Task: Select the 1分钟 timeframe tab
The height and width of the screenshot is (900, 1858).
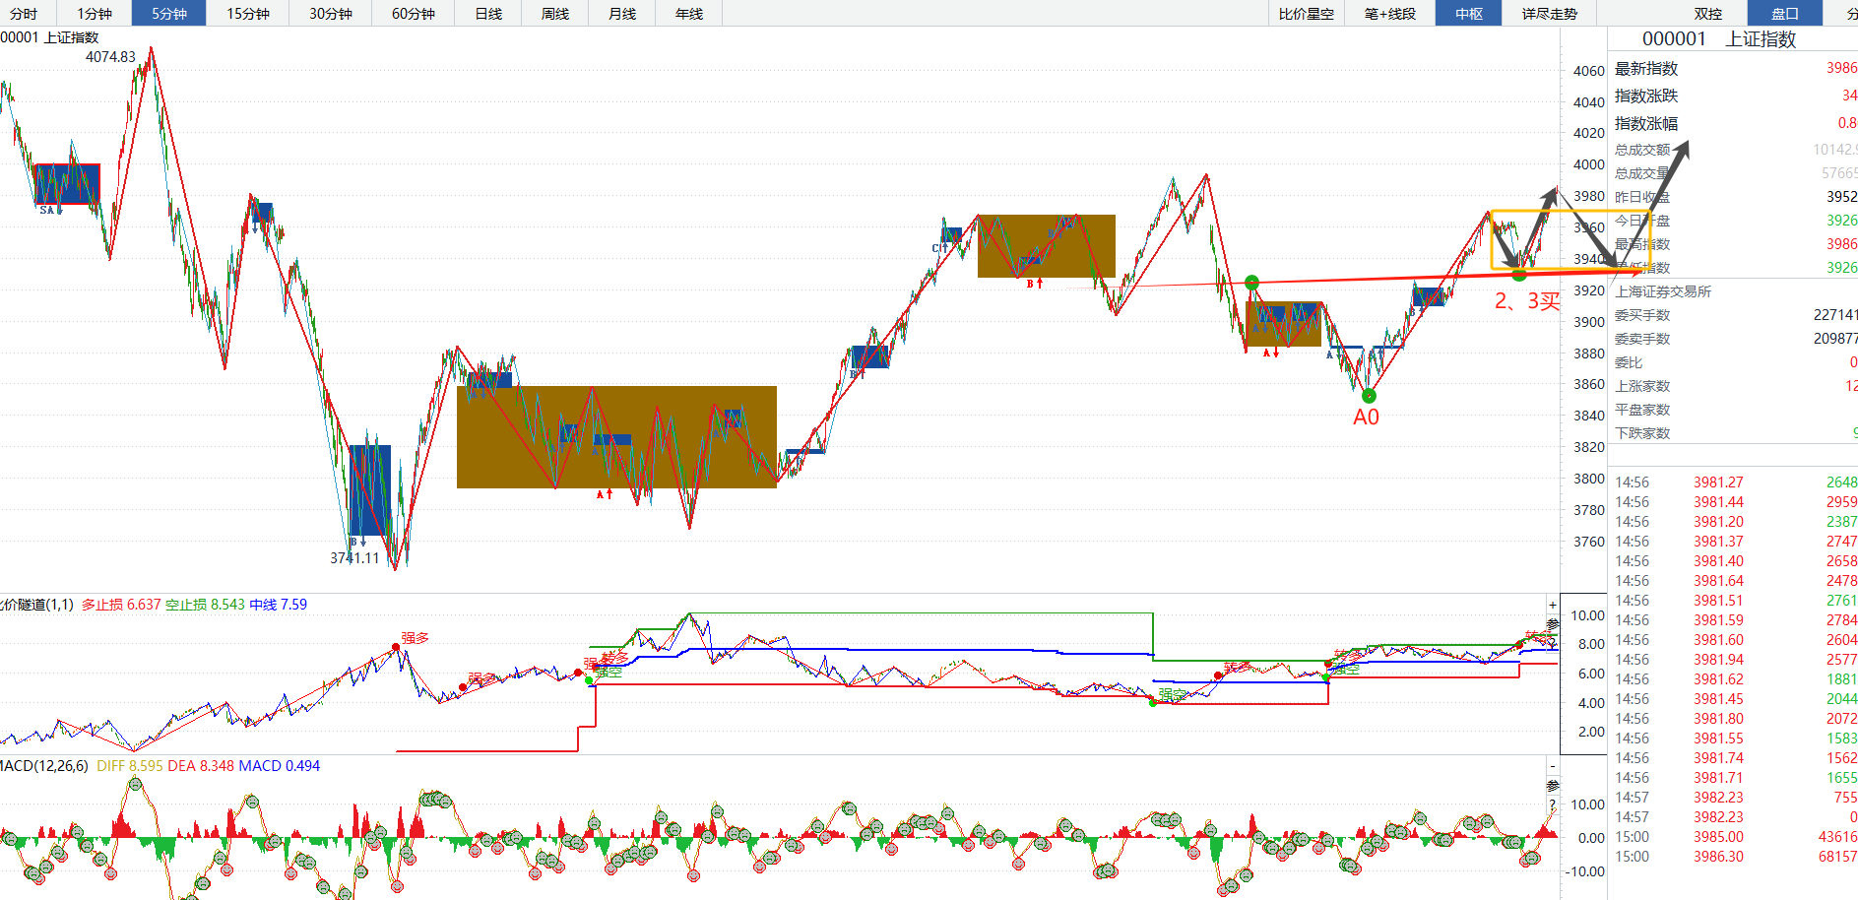Action: click(95, 14)
